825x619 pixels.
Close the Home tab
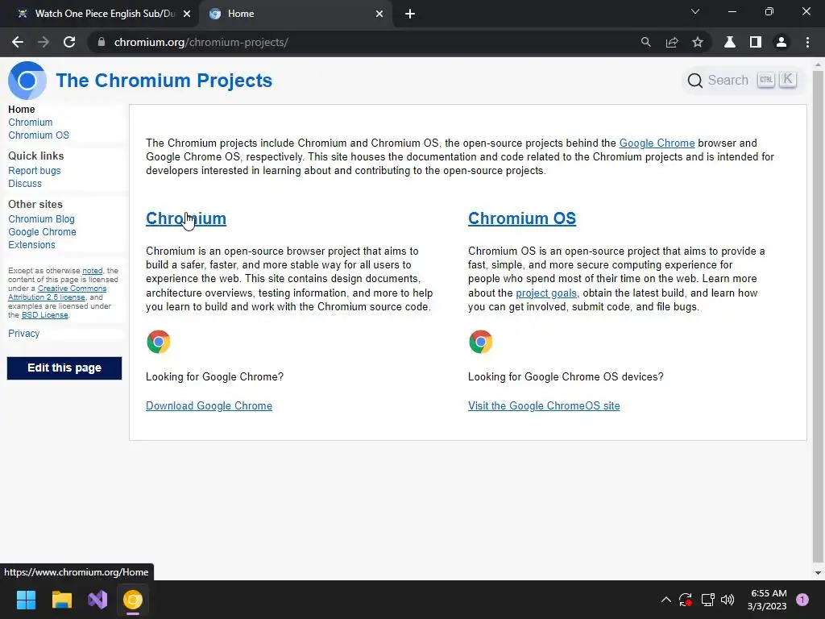tap(379, 14)
